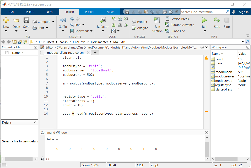Click the Analyze icon
This screenshot has height=168, width=251.
(134, 28)
